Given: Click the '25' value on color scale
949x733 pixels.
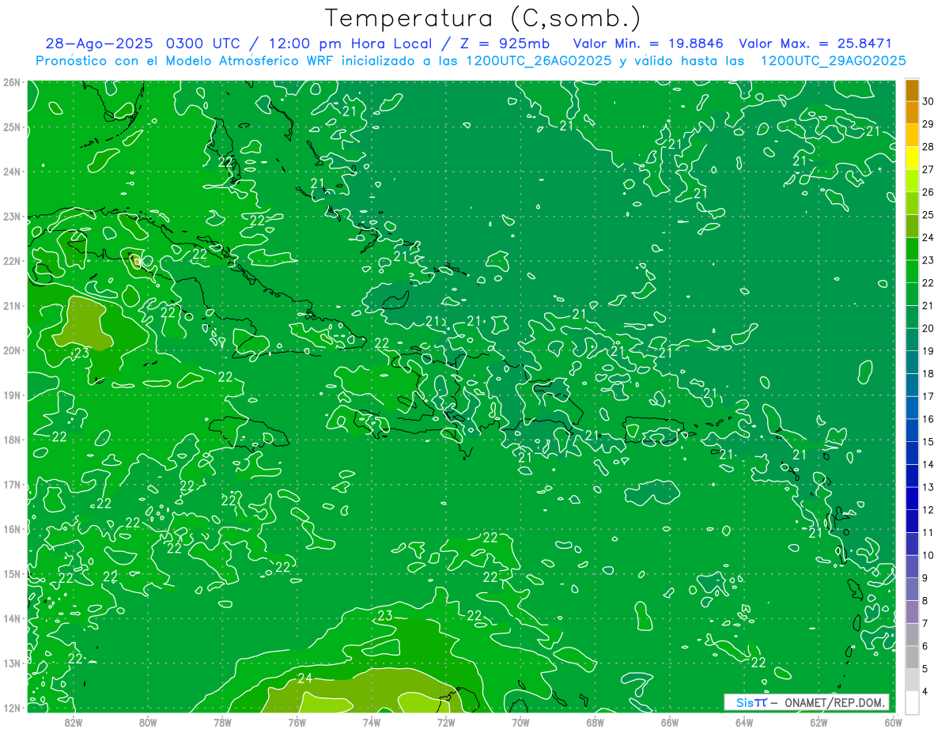Looking at the screenshot, I should point(928,214).
